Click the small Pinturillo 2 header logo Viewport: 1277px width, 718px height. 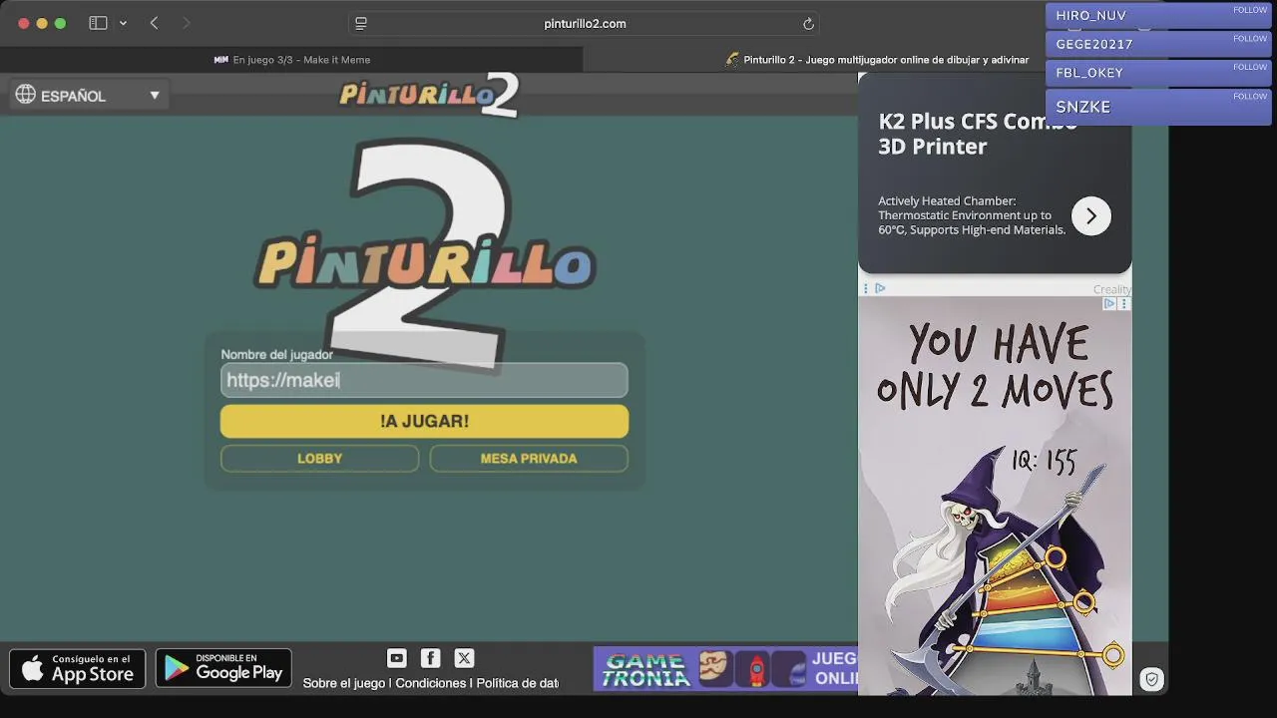pos(429,95)
